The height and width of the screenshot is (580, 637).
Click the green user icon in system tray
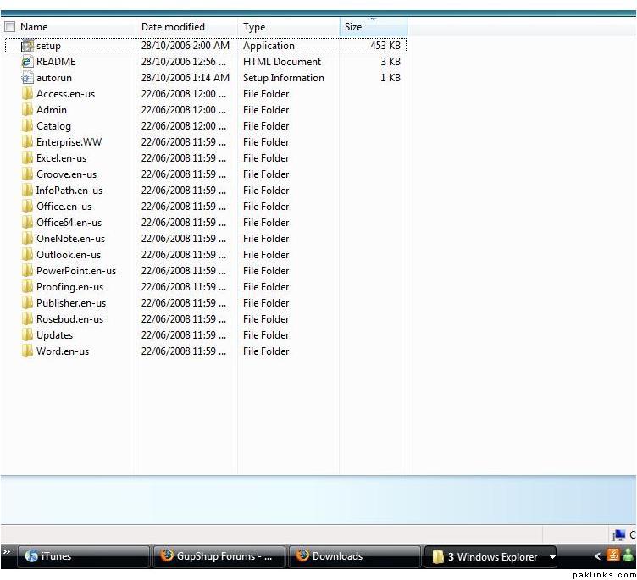pyautogui.click(x=629, y=555)
